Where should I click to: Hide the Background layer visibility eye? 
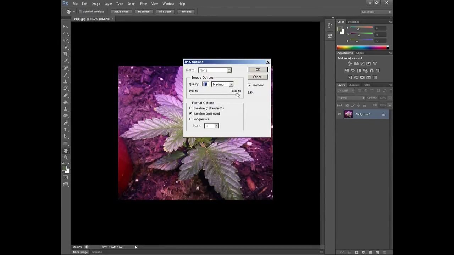pyautogui.click(x=339, y=114)
